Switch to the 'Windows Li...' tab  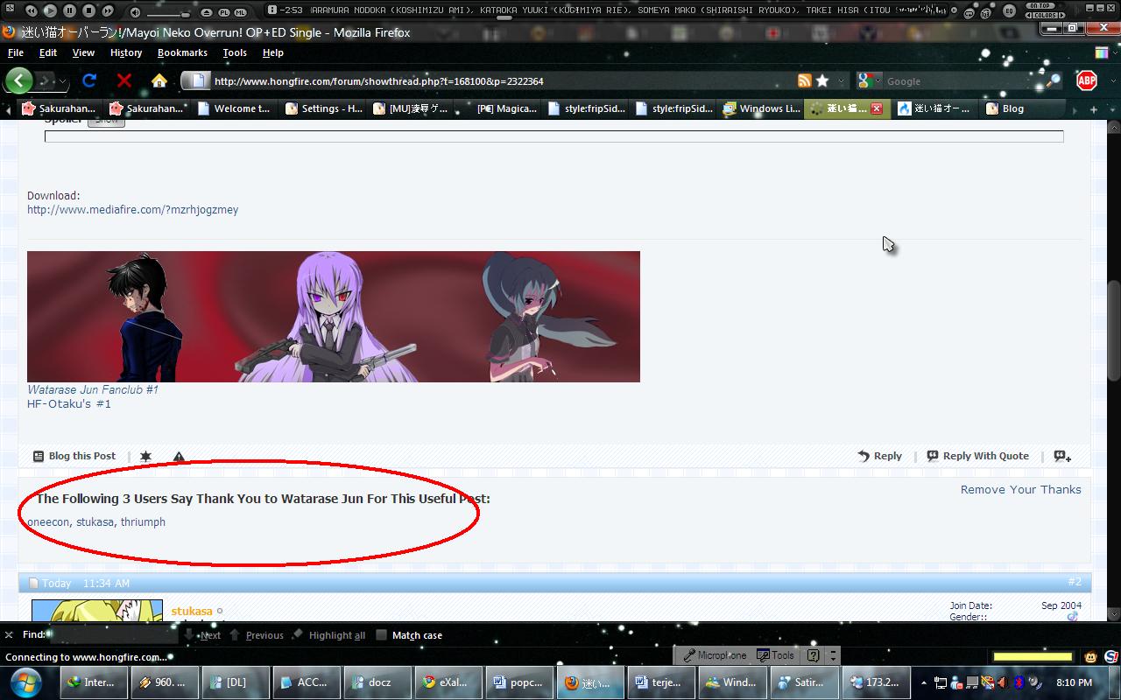[x=760, y=108]
